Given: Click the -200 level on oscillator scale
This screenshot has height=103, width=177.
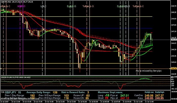Looking at the screenshot, I should point(173,86).
